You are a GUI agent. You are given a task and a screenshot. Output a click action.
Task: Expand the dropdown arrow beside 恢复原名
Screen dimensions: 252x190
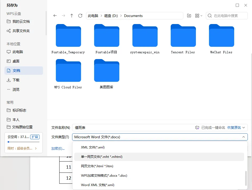(x=244, y=128)
